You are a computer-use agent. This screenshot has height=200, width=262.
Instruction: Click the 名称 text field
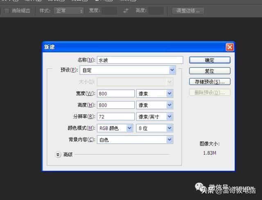tap(140, 60)
